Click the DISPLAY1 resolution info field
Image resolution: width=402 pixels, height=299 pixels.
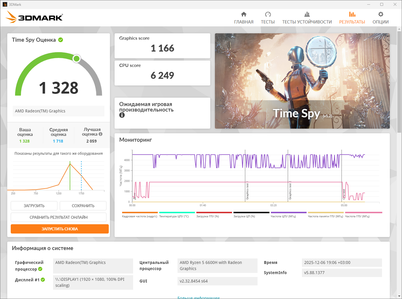[x=93, y=282]
